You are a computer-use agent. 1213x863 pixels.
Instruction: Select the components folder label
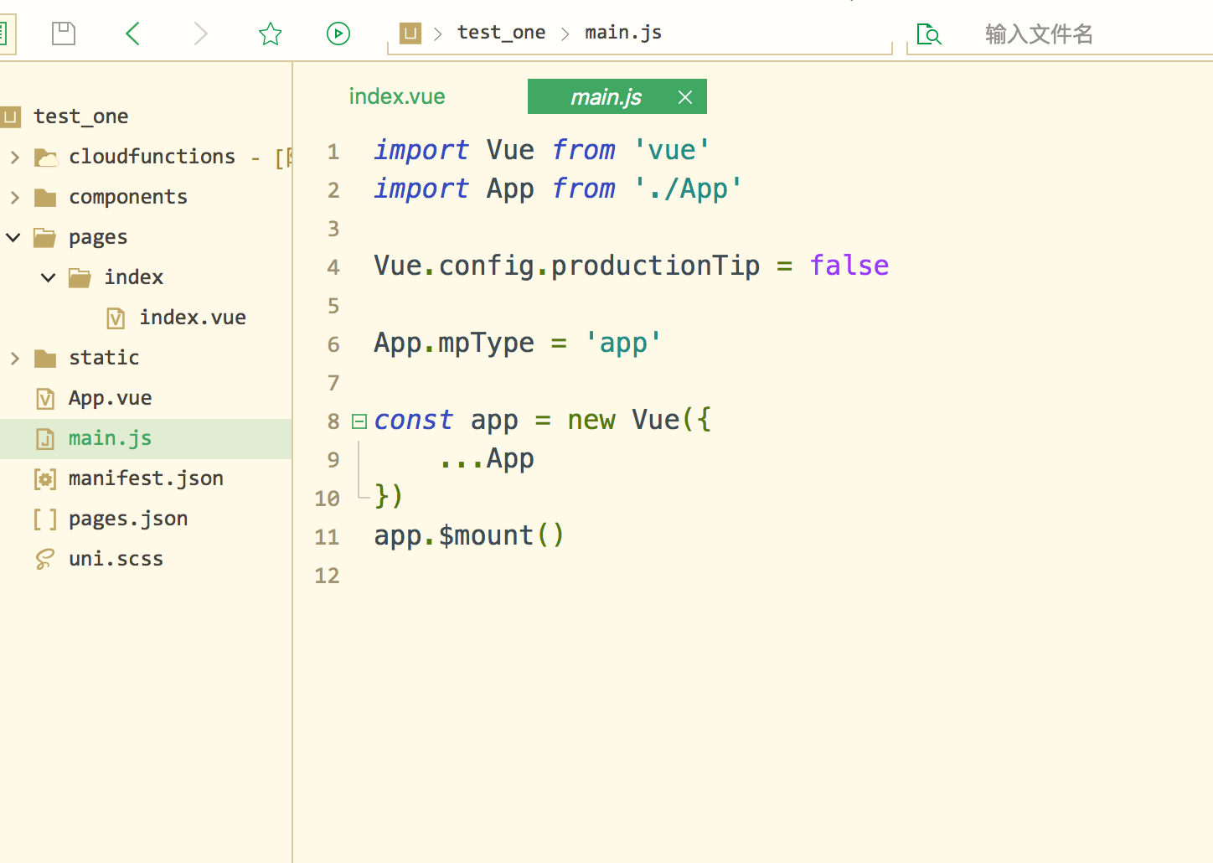[128, 197]
